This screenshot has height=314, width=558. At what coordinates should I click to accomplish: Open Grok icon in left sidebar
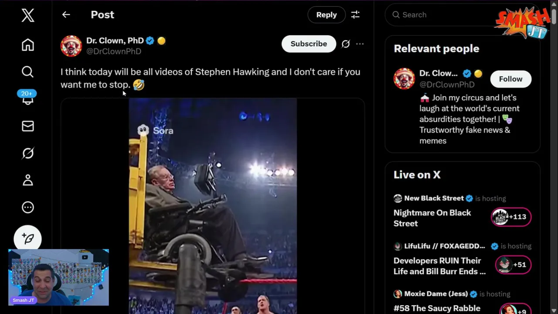pos(28,153)
